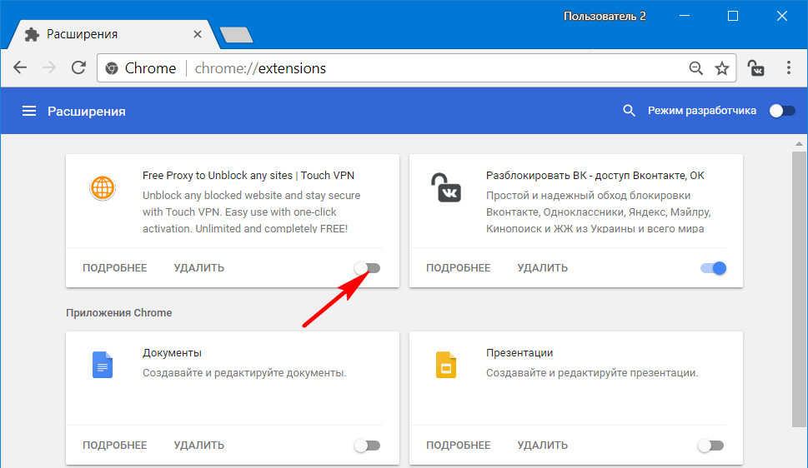The width and height of the screenshot is (808, 468).
Task: Click the zoom magnifier icon in address bar
Action: 695,68
